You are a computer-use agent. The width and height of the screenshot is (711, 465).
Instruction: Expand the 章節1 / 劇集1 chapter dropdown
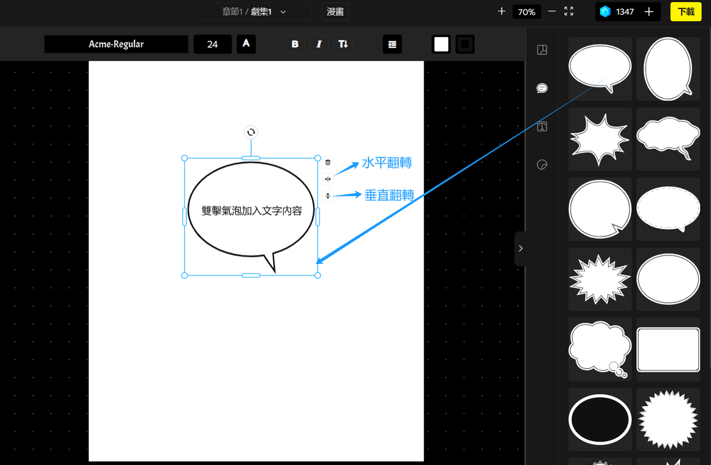[254, 12]
